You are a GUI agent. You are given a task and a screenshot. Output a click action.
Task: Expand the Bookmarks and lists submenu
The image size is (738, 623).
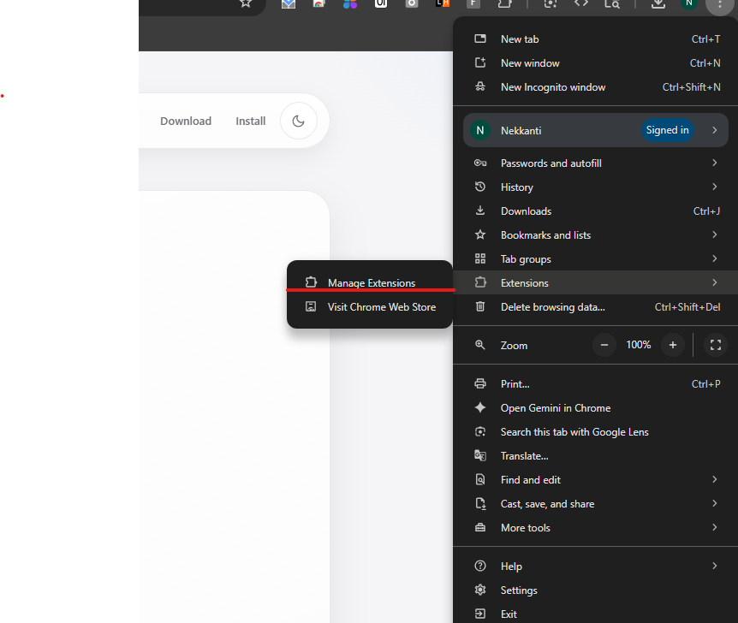[x=715, y=234]
